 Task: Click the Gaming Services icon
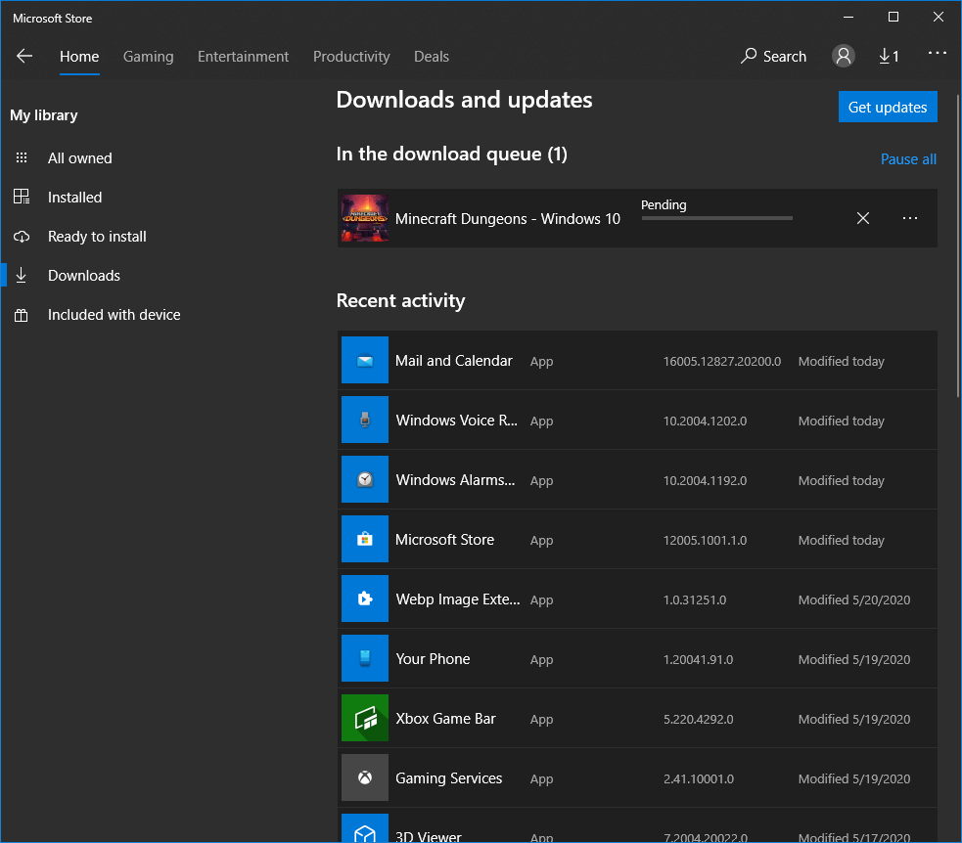pyautogui.click(x=365, y=777)
